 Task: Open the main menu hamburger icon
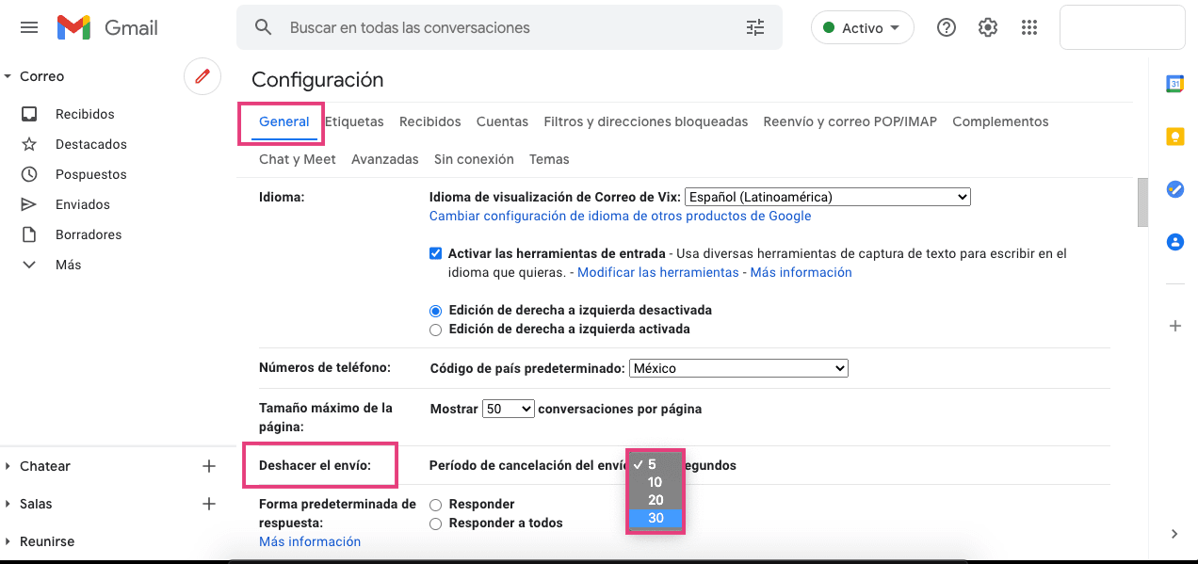tap(29, 28)
